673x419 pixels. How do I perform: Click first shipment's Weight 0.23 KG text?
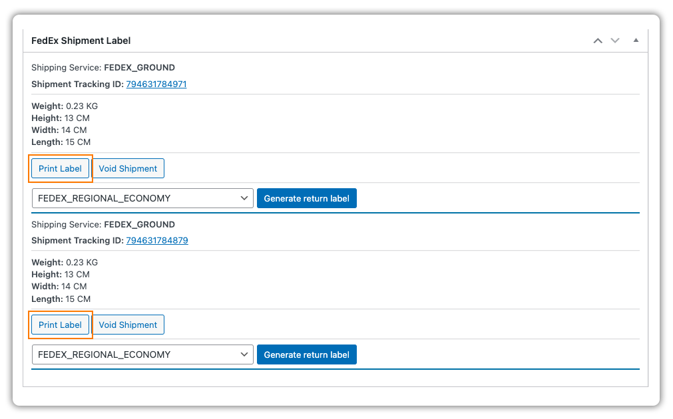(x=65, y=106)
